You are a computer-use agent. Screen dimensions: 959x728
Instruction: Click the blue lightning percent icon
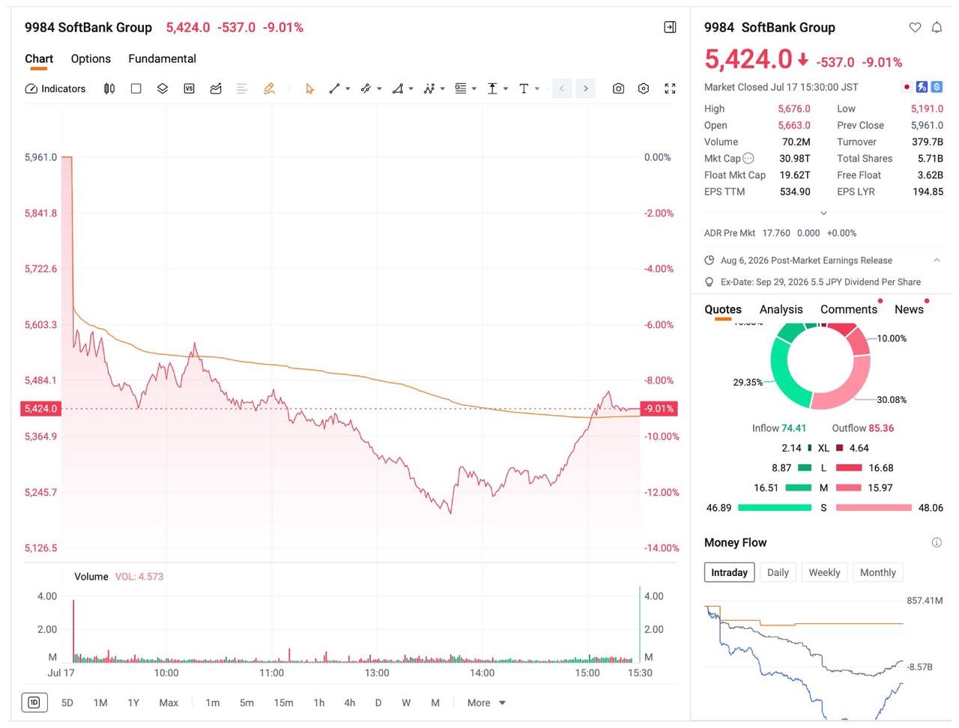click(x=922, y=87)
